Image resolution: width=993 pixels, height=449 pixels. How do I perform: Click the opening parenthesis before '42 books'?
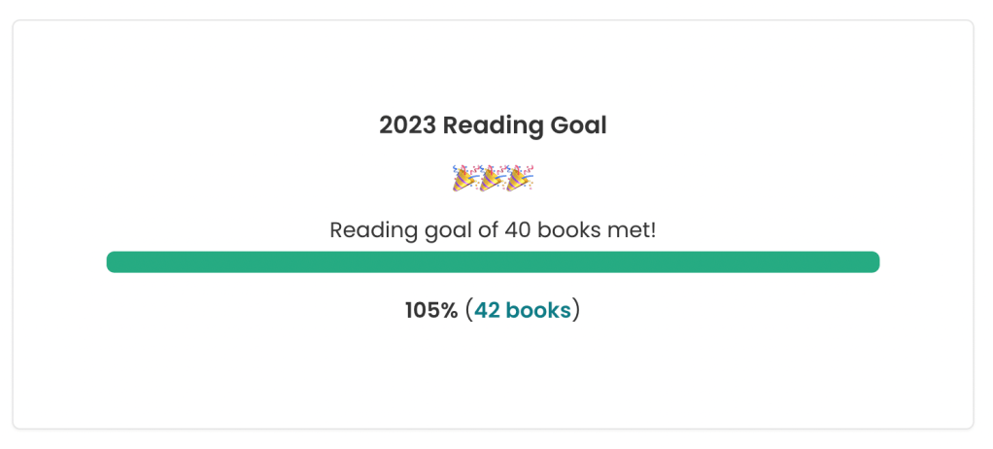point(468,310)
